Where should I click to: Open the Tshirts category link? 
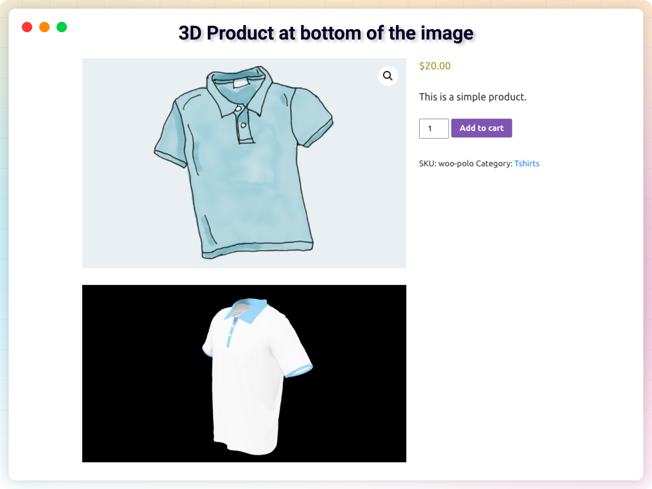[x=527, y=163]
